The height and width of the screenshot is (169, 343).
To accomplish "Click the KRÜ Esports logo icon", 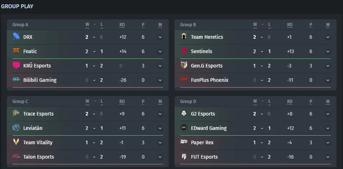I will coord(16,65).
